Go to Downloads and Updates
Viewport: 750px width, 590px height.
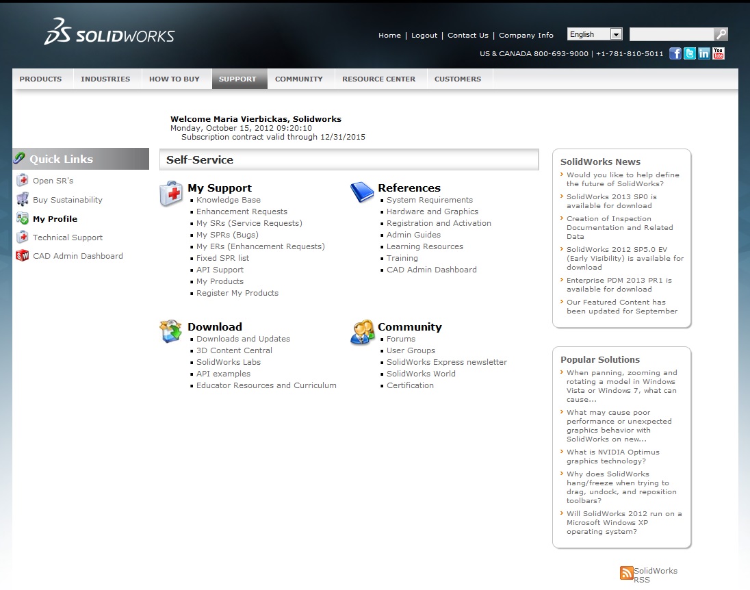click(x=243, y=339)
